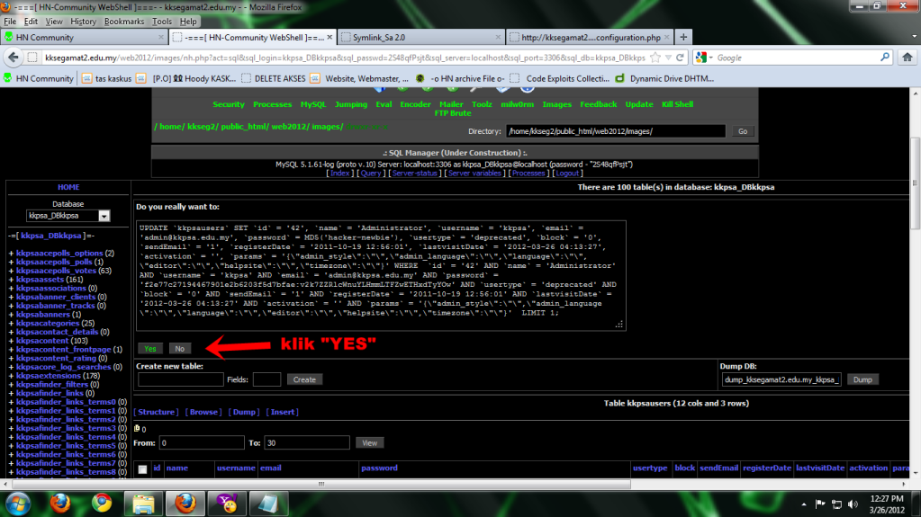Open the History menu in Firefox
921x517 pixels.
point(83,21)
